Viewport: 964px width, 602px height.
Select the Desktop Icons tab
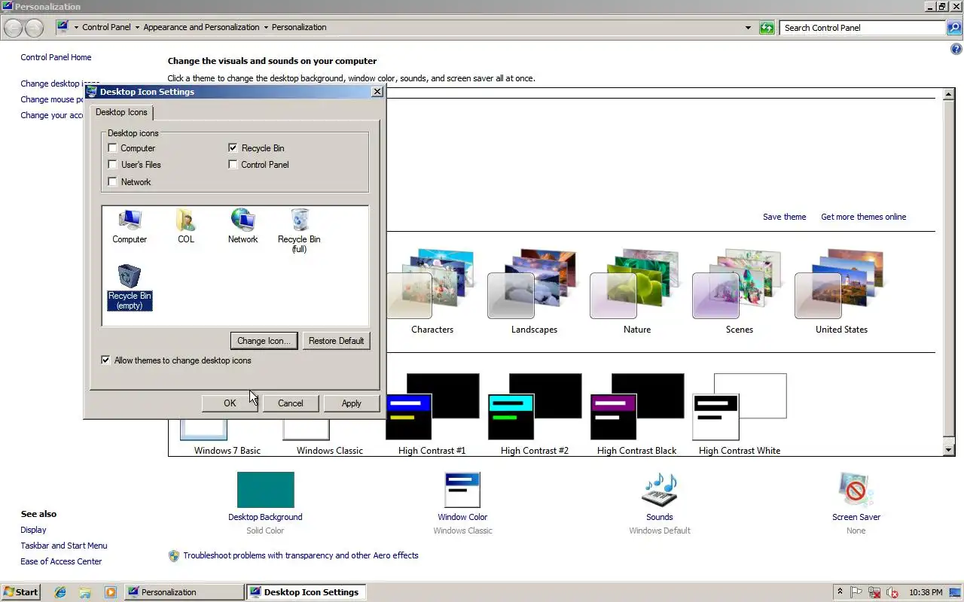click(121, 112)
